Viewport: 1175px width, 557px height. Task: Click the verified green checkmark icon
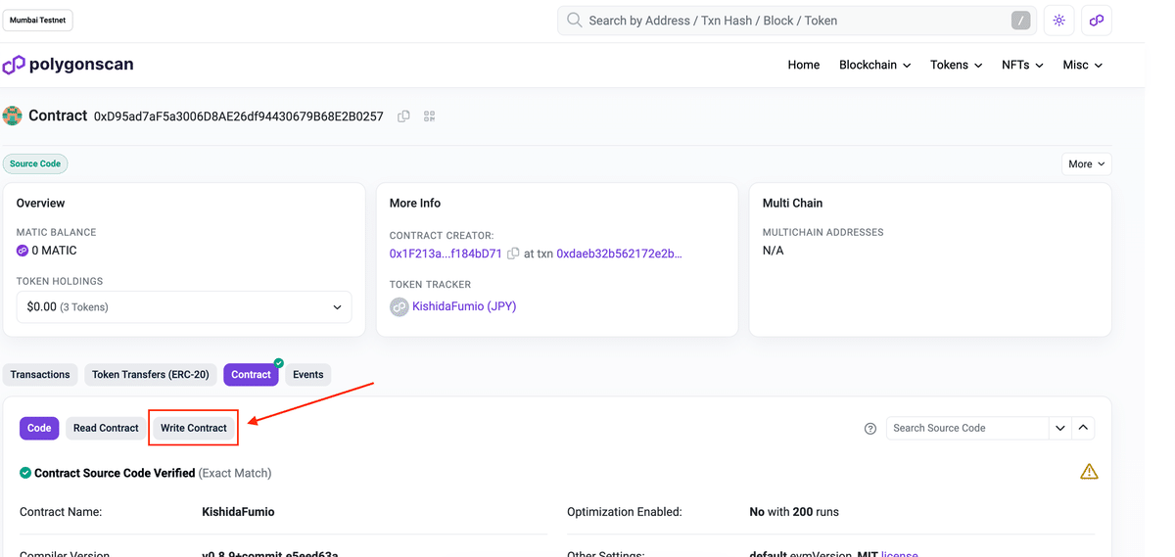click(25, 473)
